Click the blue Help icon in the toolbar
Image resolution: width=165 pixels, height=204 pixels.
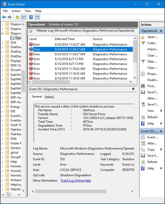[31, 17]
